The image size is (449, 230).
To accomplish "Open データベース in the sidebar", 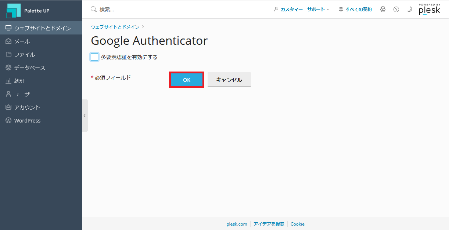I will pyautogui.click(x=41, y=67).
